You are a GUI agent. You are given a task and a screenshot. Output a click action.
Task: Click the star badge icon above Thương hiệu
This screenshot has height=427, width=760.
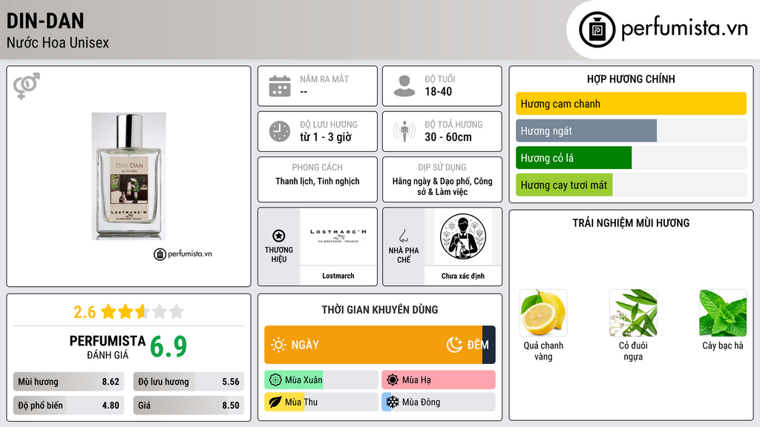pyautogui.click(x=279, y=236)
